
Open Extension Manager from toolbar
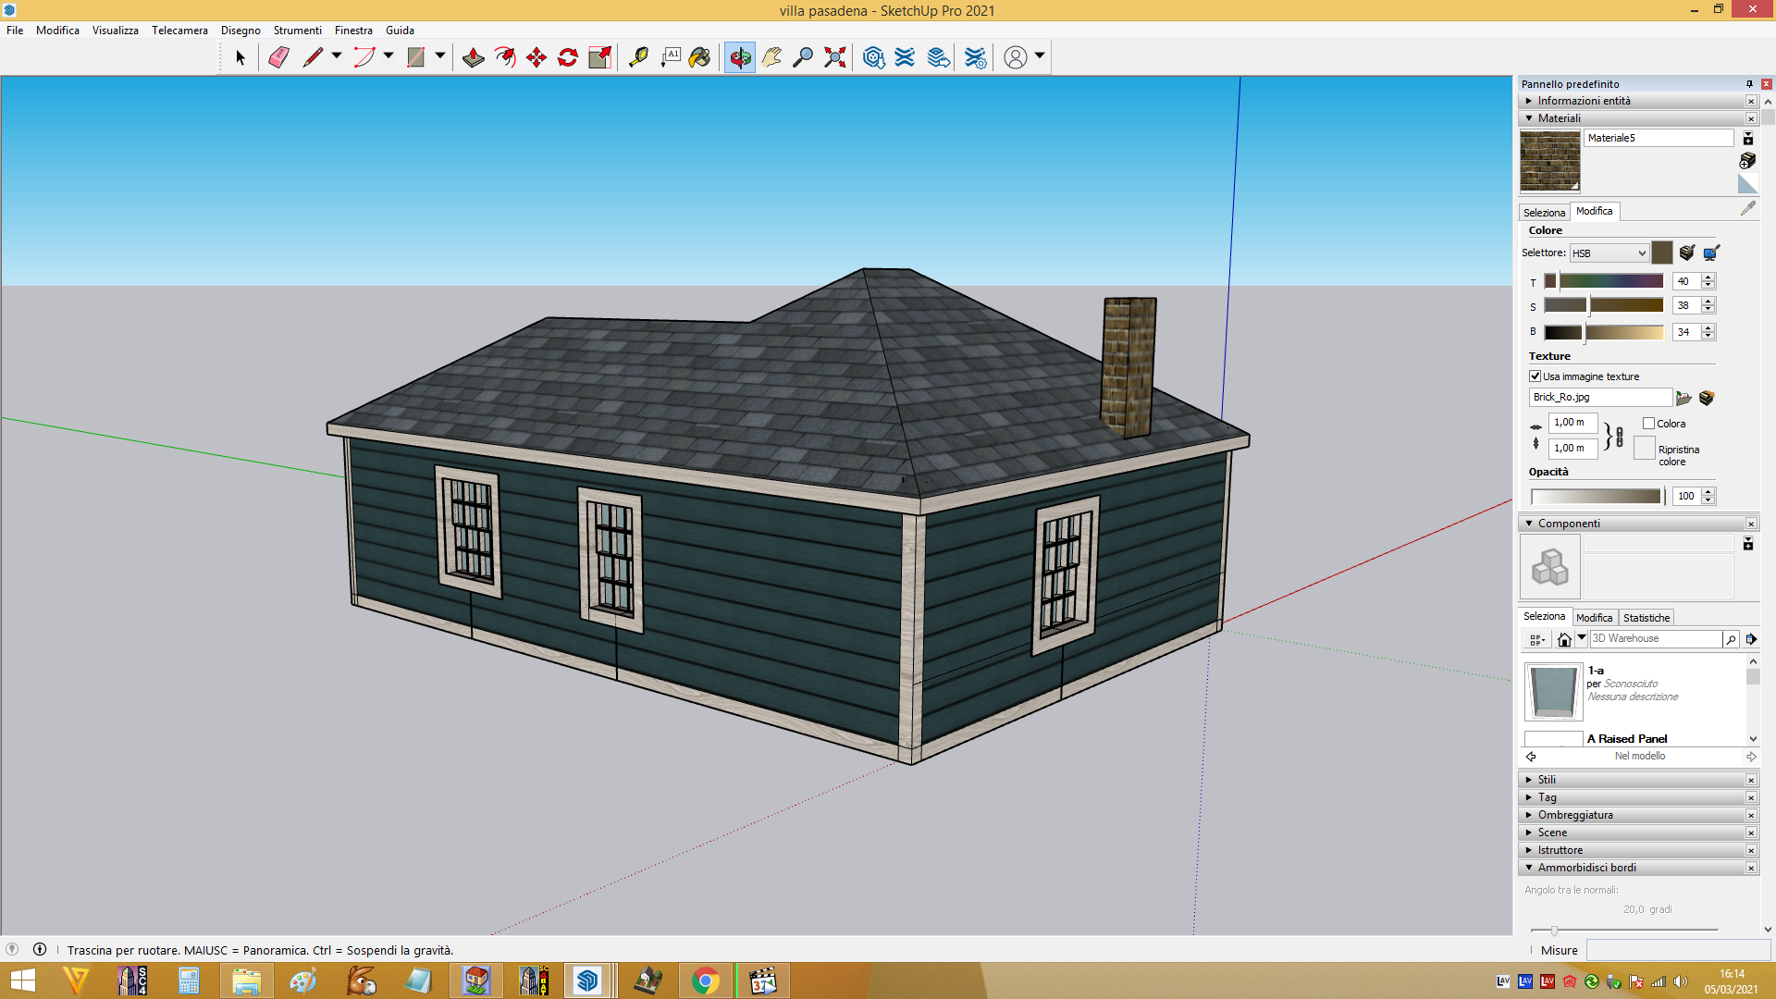(x=976, y=57)
